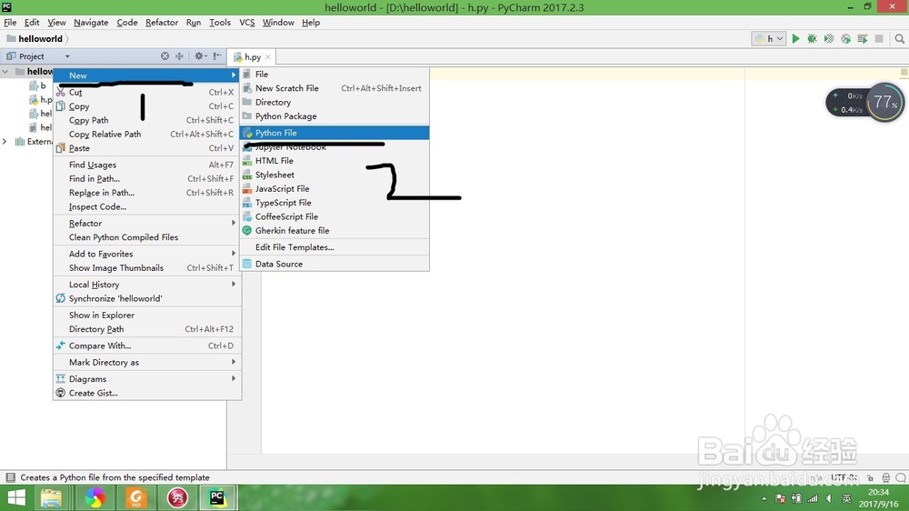This screenshot has height=511, width=909.
Task: Run with coverage icon in toolbar
Action: tap(829, 39)
